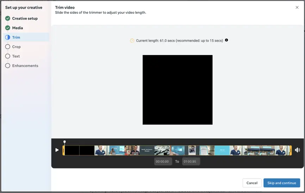Click the green checkmark beside Media
The image size is (305, 193).
pyautogui.click(x=8, y=28)
